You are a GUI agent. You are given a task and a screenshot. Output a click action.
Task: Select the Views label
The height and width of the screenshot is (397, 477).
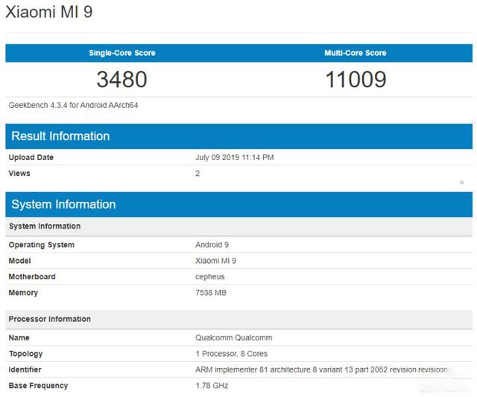point(19,174)
